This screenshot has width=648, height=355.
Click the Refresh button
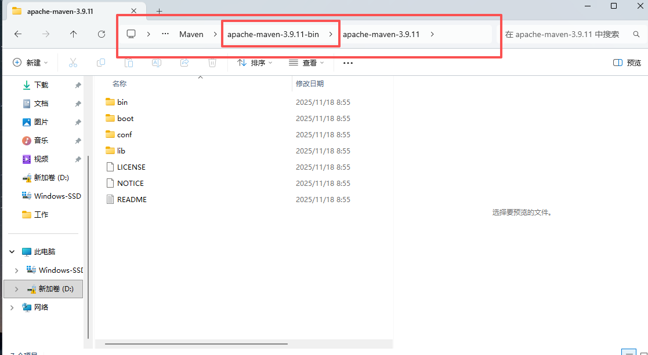pyautogui.click(x=102, y=34)
